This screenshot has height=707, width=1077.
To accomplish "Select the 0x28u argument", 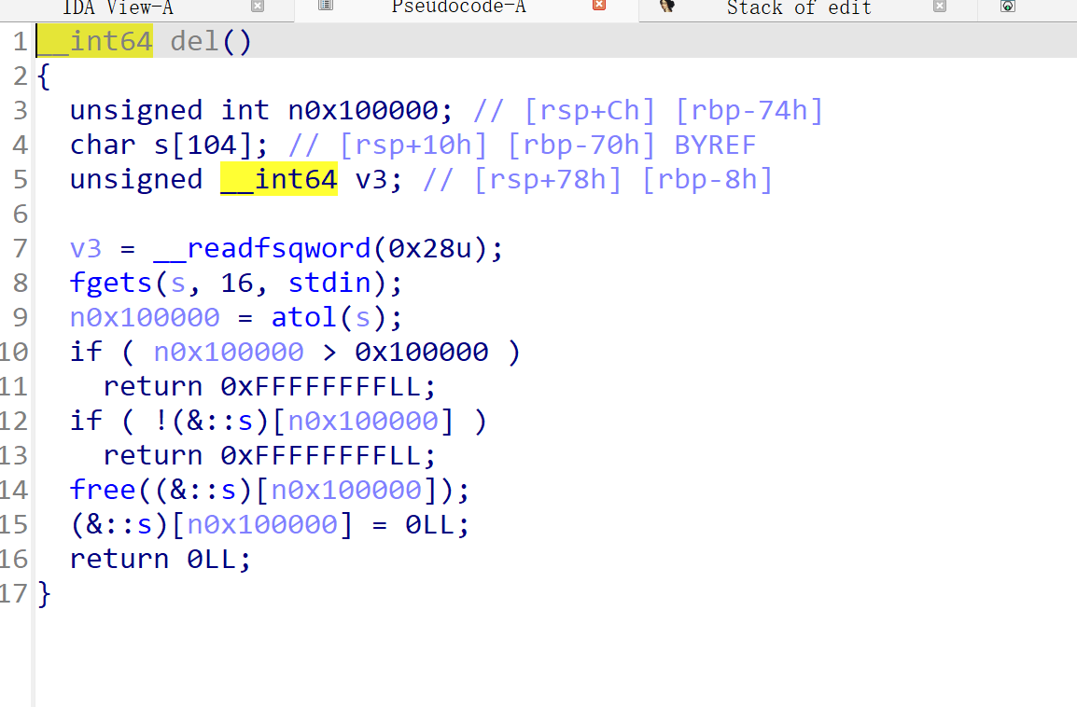I will 430,248.
